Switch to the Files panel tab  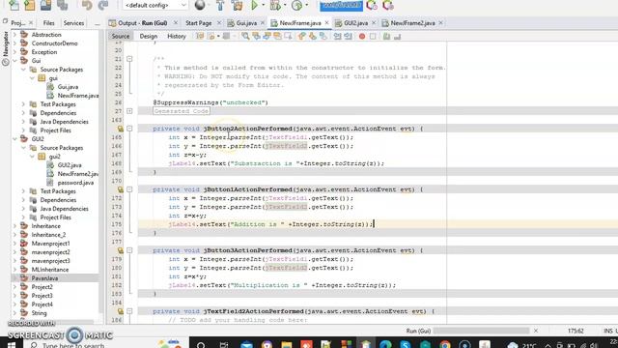49,23
